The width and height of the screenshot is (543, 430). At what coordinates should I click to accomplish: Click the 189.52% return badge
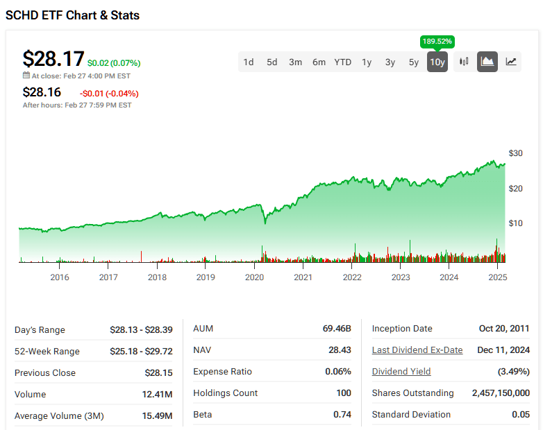(437, 42)
